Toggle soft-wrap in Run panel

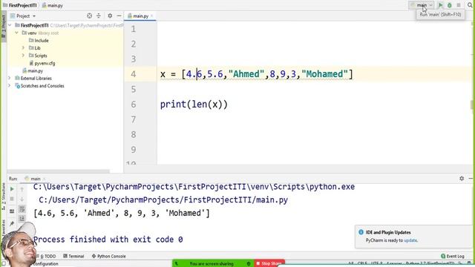pos(22,209)
